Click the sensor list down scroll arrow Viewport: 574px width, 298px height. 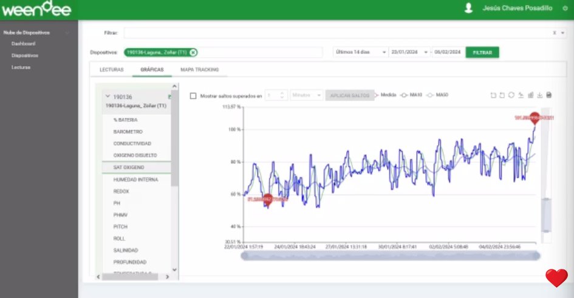pyautogui.click(x=174, y=270)
